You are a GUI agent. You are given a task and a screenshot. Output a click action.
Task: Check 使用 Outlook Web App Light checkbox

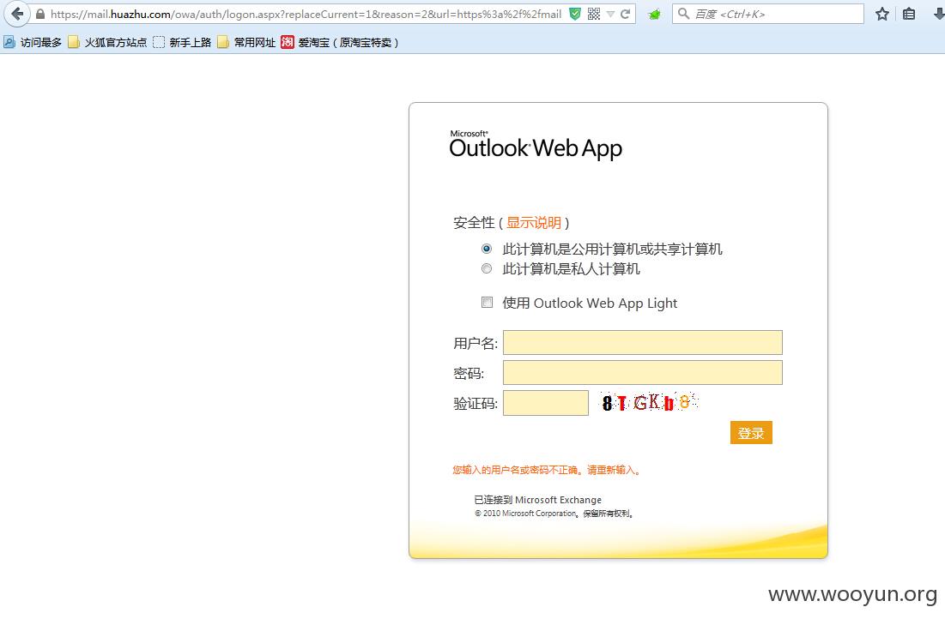click(x=487, y=303)
